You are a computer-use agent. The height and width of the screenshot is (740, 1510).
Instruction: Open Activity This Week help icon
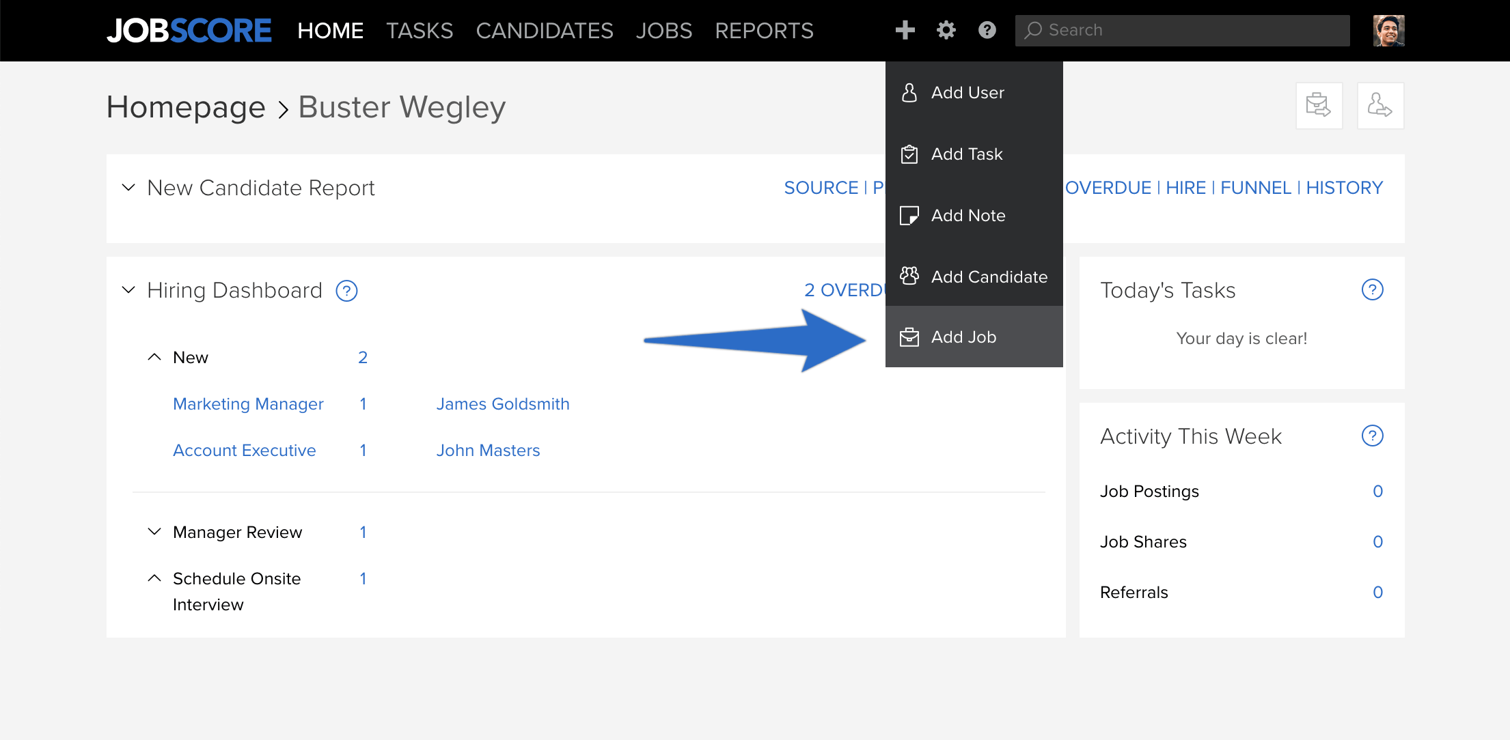tap(1373, 436)
